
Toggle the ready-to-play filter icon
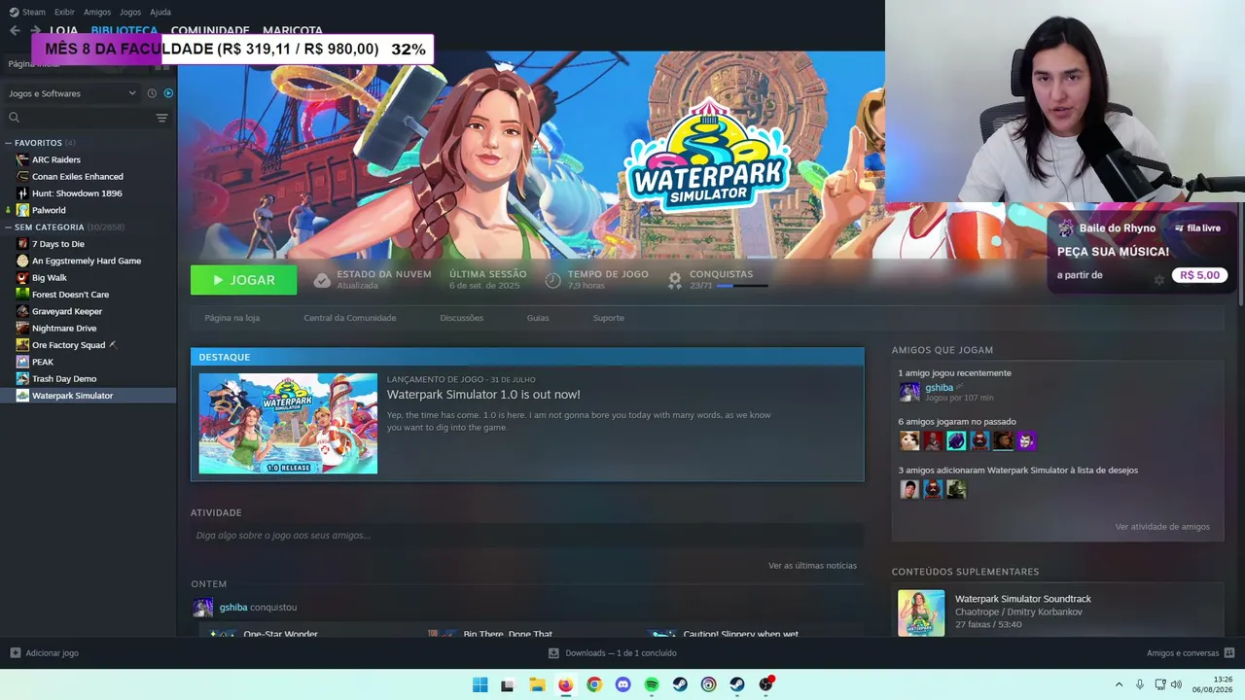[x=168, y=93]
